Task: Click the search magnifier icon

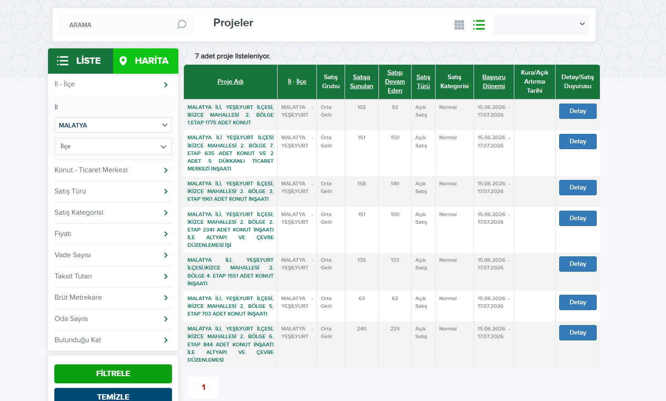Action: tap(182, 24)
